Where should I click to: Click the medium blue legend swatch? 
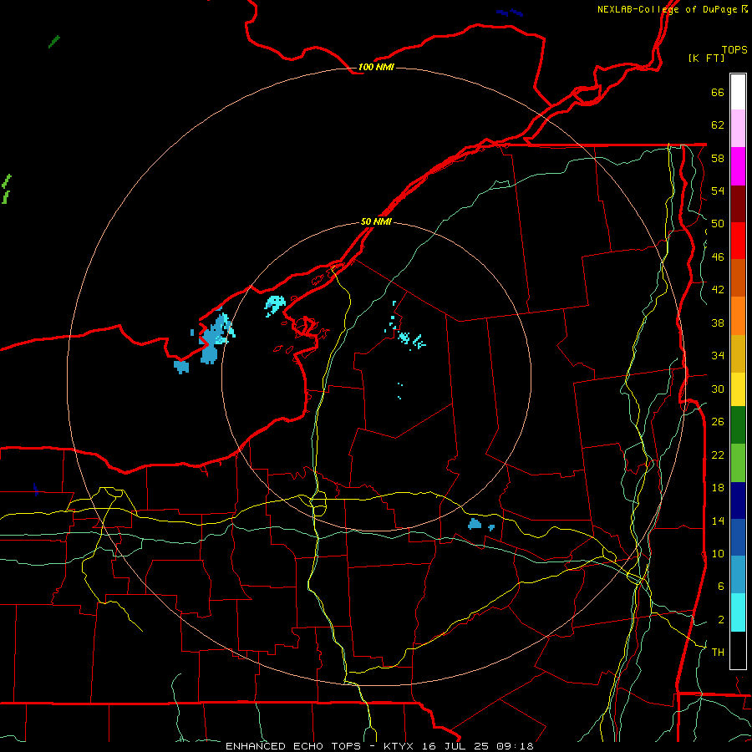click(738, 537)
